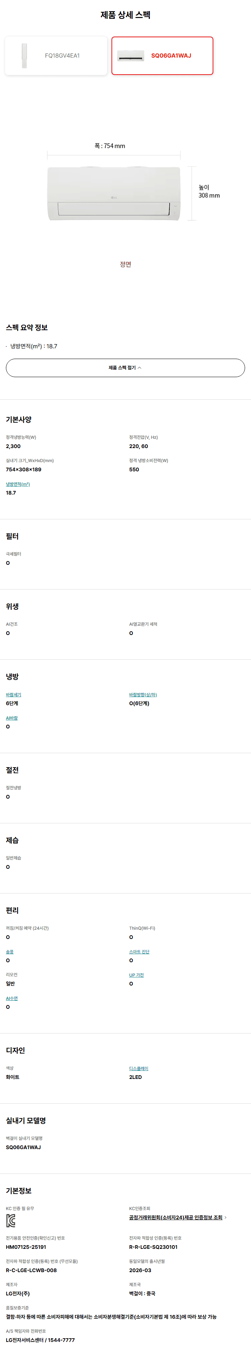The image size is (251, 1346).
Task: Open the UP 가전 term link
Action: [x=136, y=975]
